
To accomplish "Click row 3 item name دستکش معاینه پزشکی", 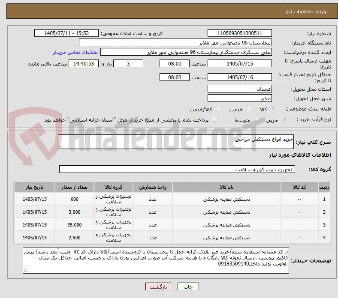I will [x=226, y=225].
